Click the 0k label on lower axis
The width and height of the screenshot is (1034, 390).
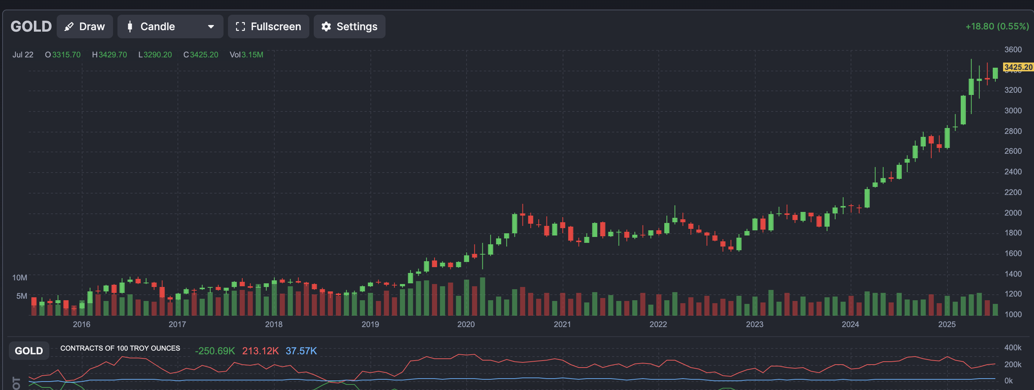[1008, 380]
